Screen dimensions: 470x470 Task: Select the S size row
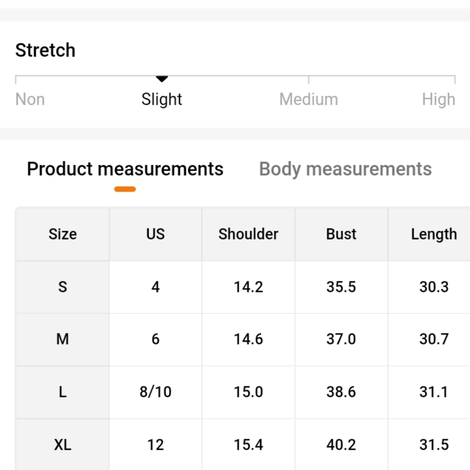243,287
